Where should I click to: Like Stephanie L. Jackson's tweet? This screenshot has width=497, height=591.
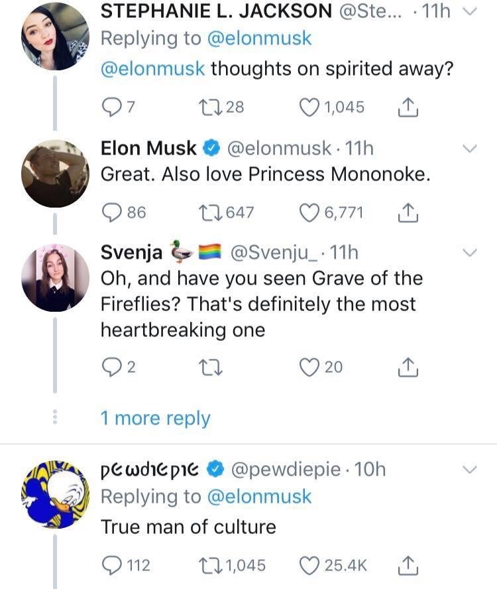(x=309, y=107)
